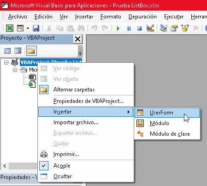This screenshot has width=207, height=186.
Task: Open Propiedades de VBAProject... entry
Action: pyautogui.click(x=86, y=101)
